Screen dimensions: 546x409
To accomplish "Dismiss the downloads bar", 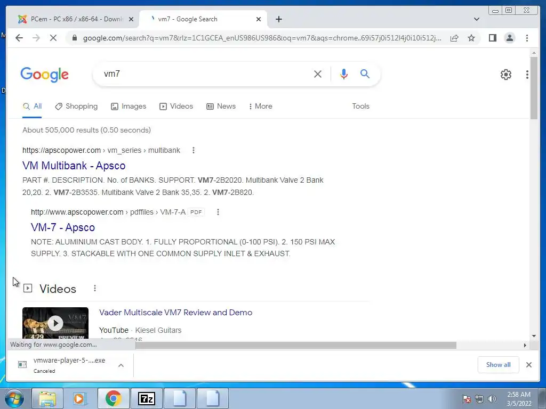I will pyautogui.click(x=528, y=365).
